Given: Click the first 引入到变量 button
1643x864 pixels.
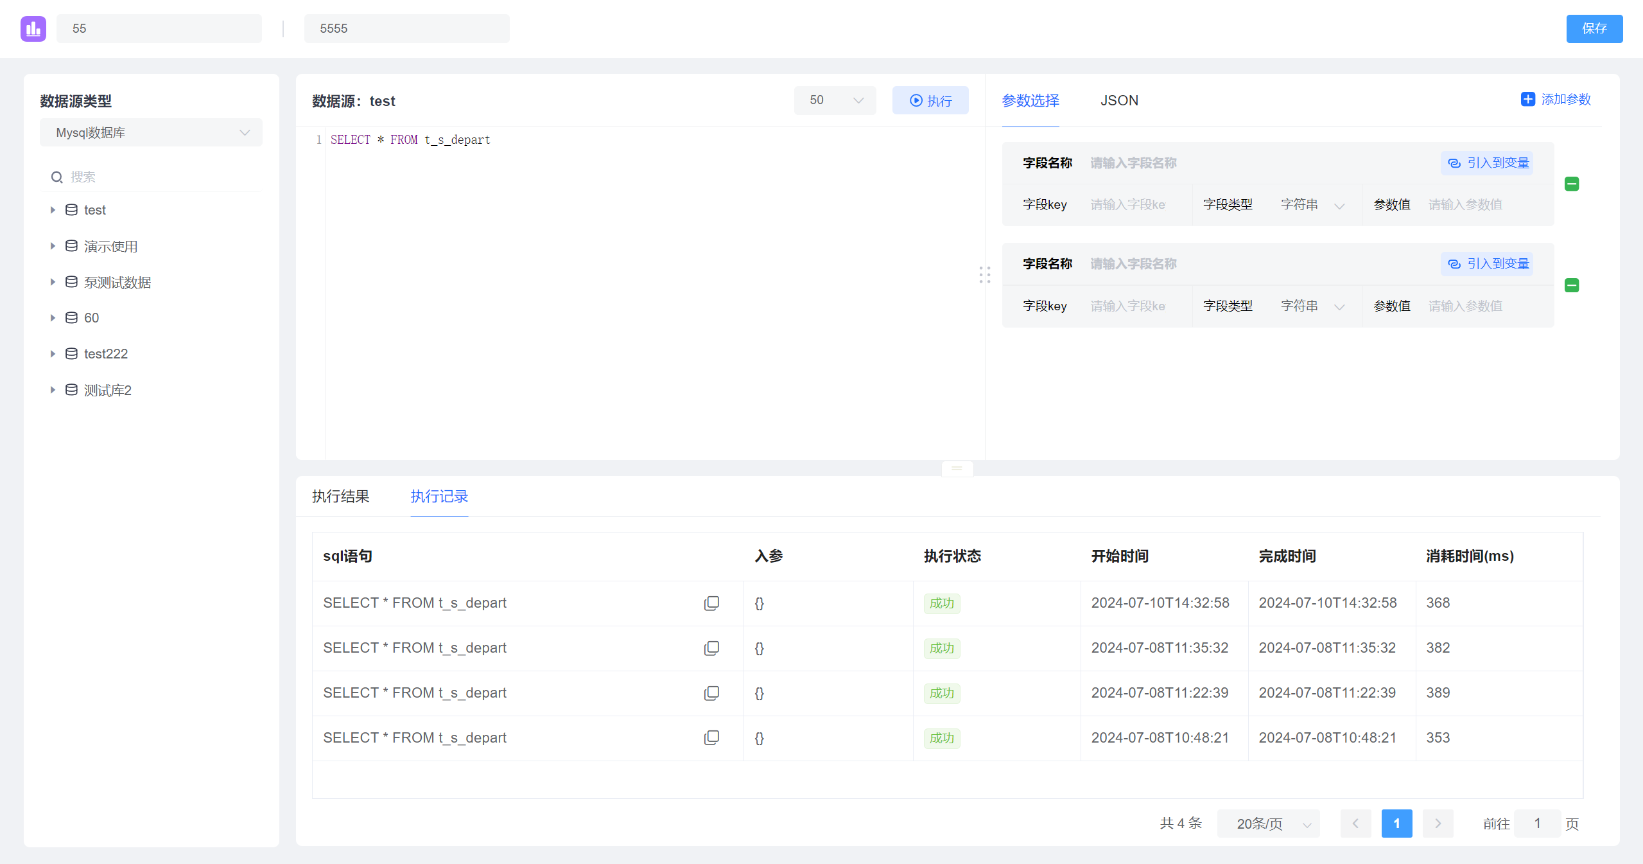Looking at the screenshot, I should coord(1487,163).
